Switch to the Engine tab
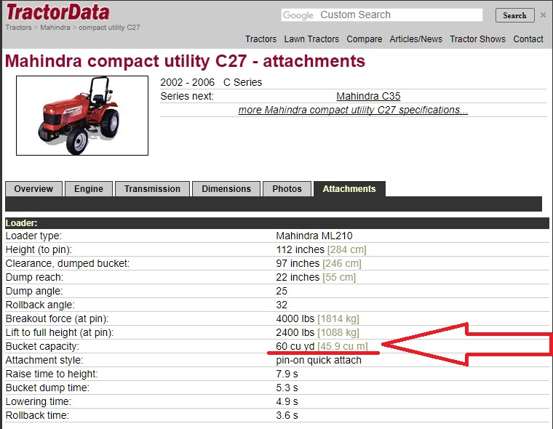Image resolution: width=553 pixels, height=429 pixels. point(89,189)
